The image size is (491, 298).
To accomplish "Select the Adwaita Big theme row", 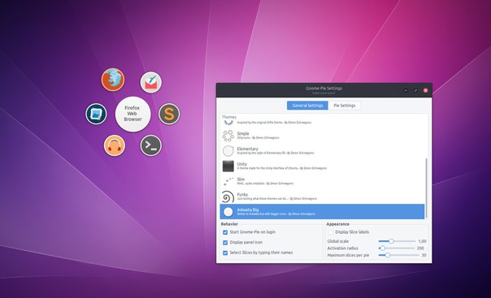I will (x=323, y=212).
